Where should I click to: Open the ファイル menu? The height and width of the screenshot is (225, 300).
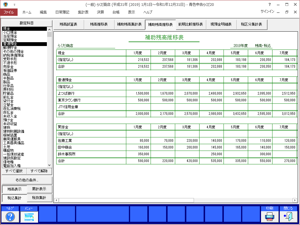point(9,12)
